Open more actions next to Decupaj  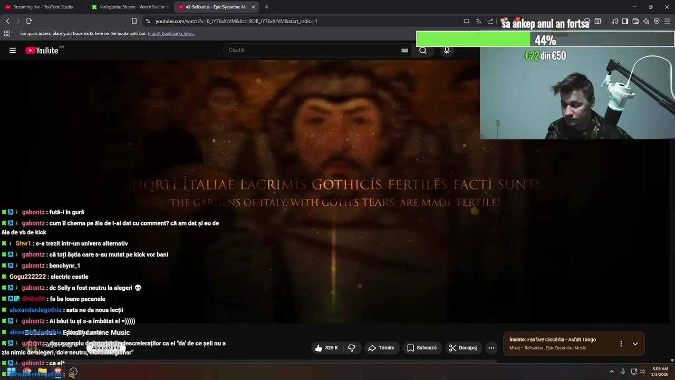coord(491,348)
